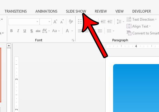This screenshot has height=112, width=159.
Task: Switch to the Animations tab
Action: click(x=46, y=11)
